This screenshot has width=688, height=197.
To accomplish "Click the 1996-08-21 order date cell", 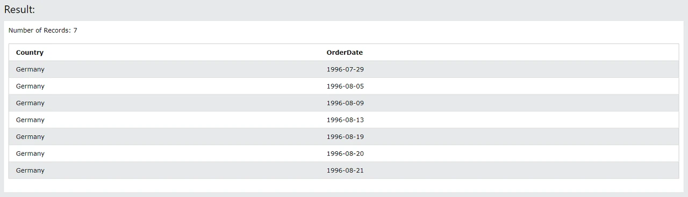I will [345, 170].
